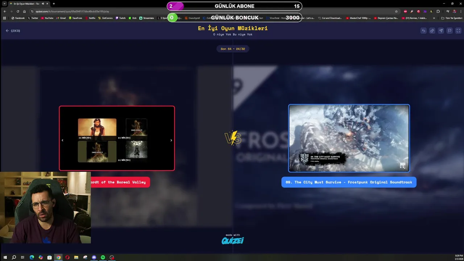Image resolution: width=464 pixels, height=261 pixels.
Task: Open the MasterChef 1080p bookmark
Action: (x=359, y=18)
